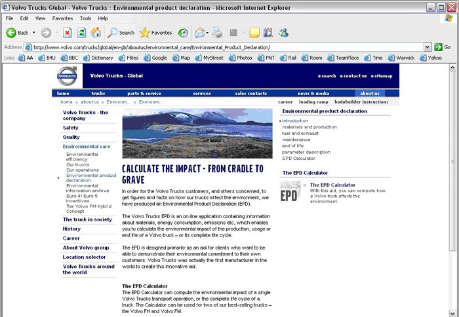
Task: Select the parts & service navigation tab
Action: (x=144, y=93)
